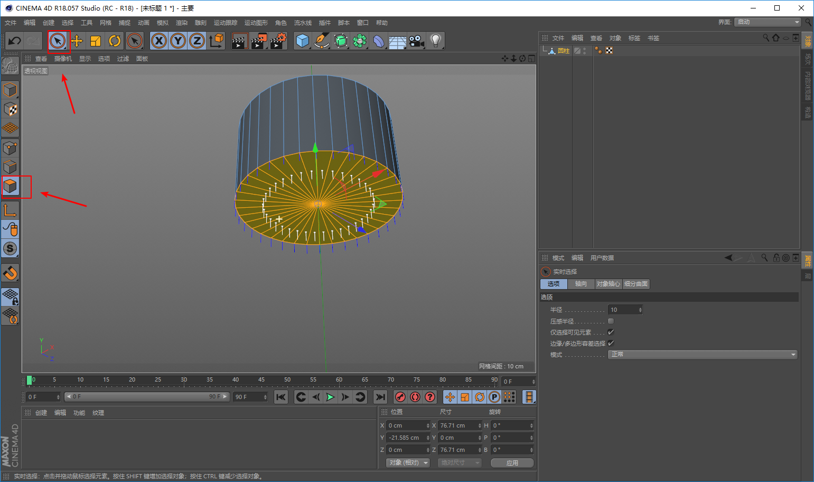
Task: Click the coordinate system cube icon
Action: [x=216, y=41]
